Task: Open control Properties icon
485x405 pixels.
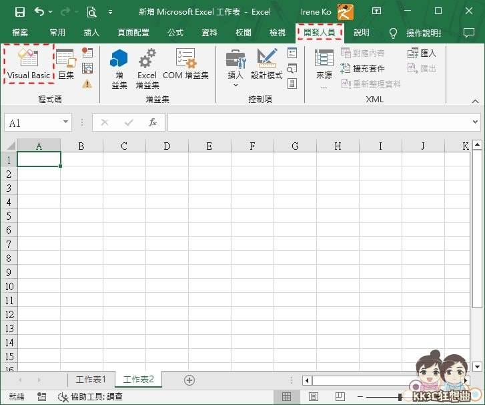Action: [292, 53]
